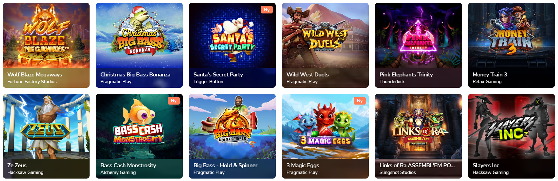Click the Ny badge on Santa's Secret Party

[267, 10]
